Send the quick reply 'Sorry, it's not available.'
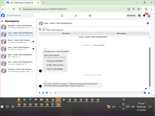This screenshot has width=155, height=116. pos(55,69)
